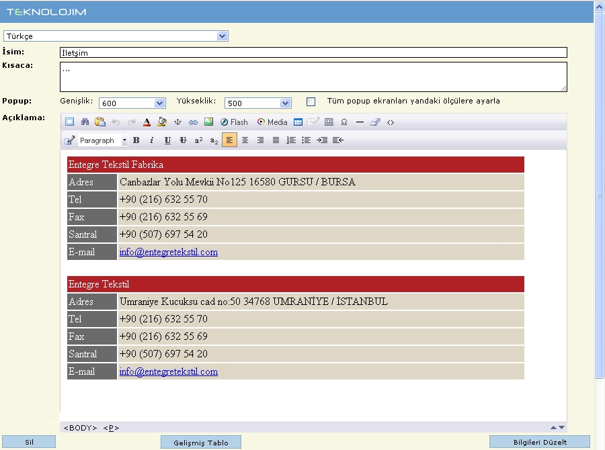Expand the Paragraph style dropdown
Image resolution: width=605 pixels, height=450 pixels.
point(124,141)
